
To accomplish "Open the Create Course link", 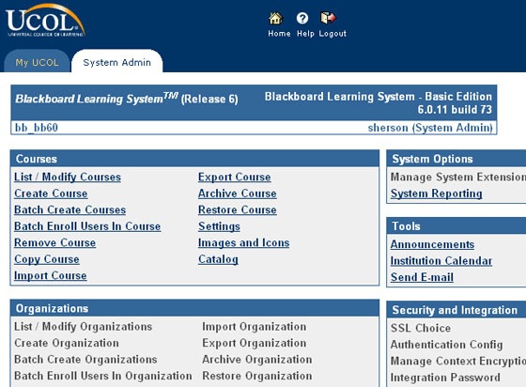I will click(51, 193).
